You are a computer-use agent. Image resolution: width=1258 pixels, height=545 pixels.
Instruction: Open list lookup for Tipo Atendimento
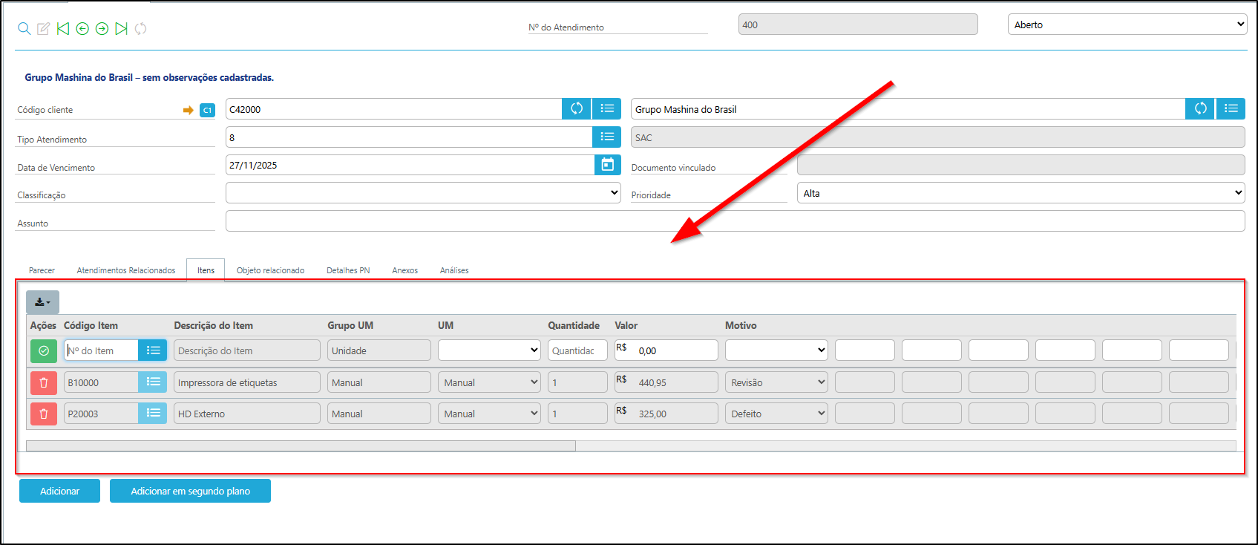(606, 137)
